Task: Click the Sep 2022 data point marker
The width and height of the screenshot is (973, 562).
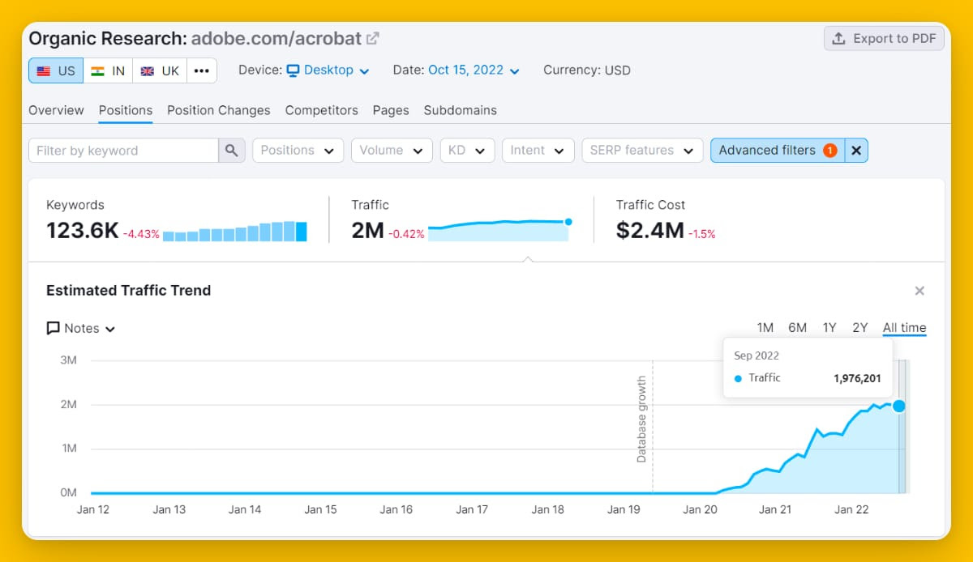Action: coord(898,406)
